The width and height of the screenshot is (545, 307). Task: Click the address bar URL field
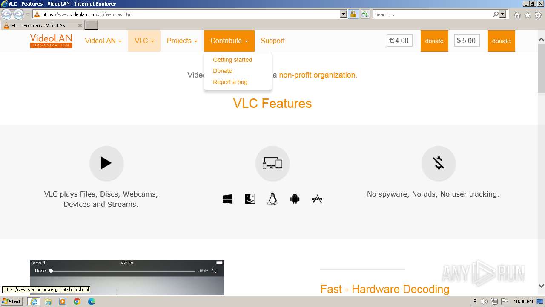pos(190,14)
